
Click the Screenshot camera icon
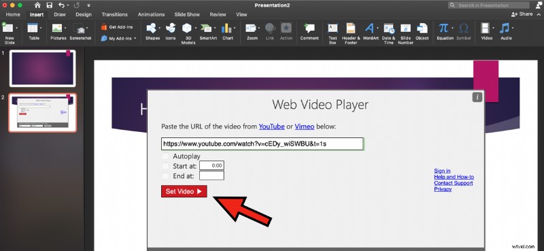tap(81, 30)
